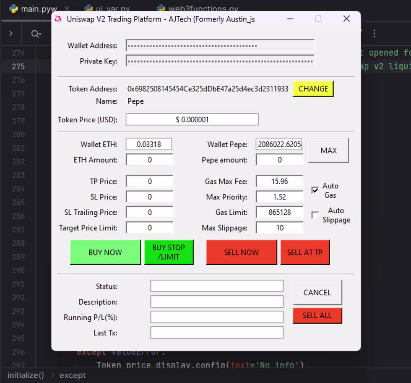
Task: Close the main.pyw tab with its X icon
Action: 67,8
